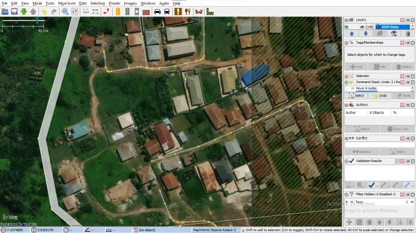Click the green Download data arrow
Image resolution: width=416 pixels, height=233 pixels.
(24, 12)
